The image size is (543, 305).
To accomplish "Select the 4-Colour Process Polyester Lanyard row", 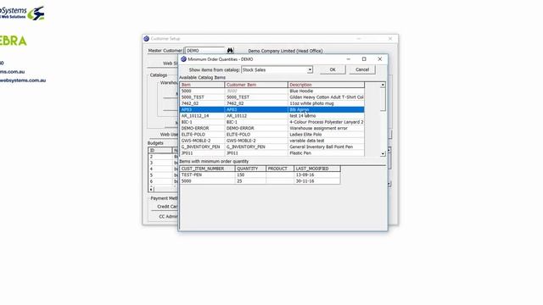I will (x=271, y=122).
